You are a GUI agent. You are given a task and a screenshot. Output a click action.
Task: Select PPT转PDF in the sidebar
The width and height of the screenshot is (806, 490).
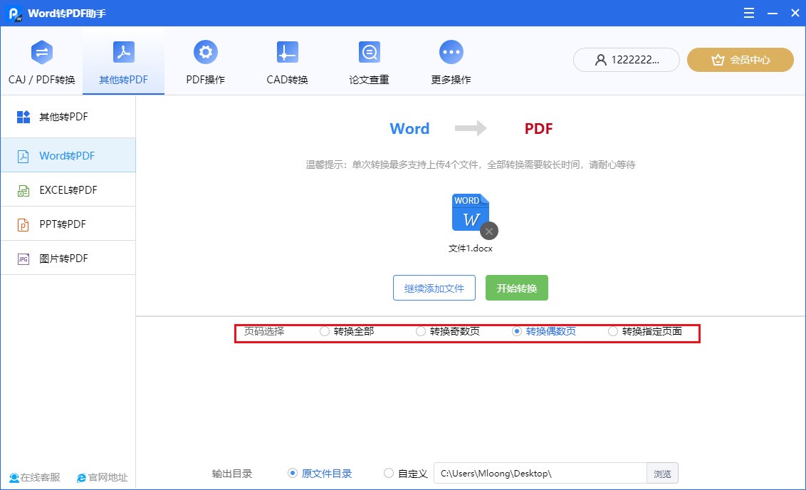[68, 224]
